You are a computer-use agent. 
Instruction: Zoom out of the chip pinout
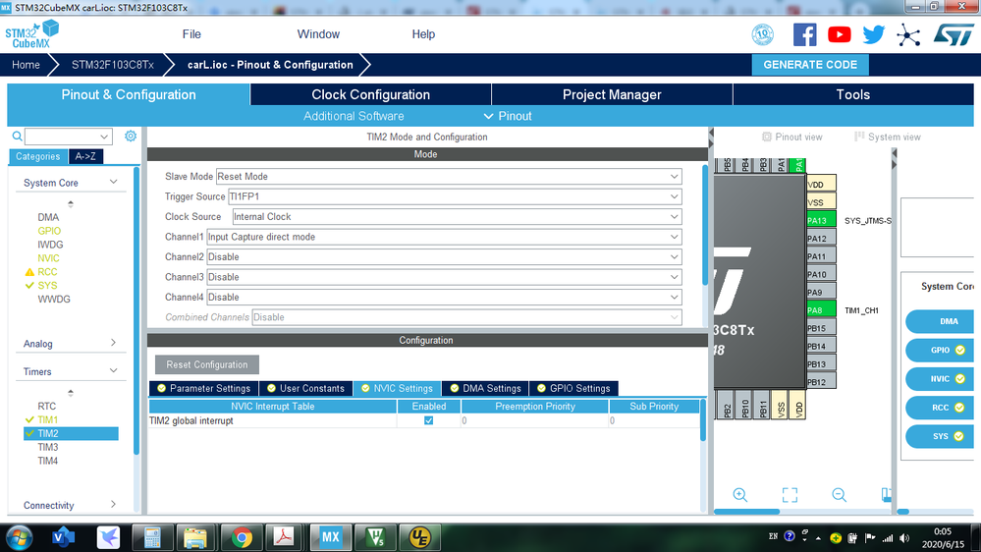click(x=839, y=495)
